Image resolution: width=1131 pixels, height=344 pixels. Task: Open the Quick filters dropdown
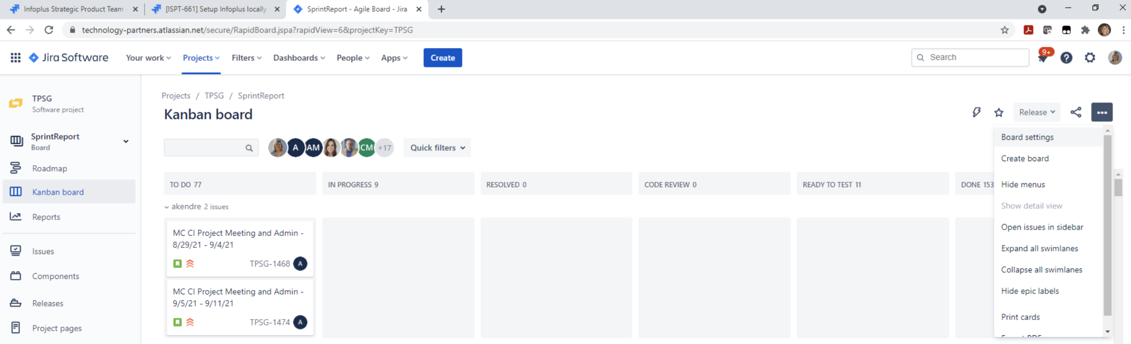(x=437, y=148)
